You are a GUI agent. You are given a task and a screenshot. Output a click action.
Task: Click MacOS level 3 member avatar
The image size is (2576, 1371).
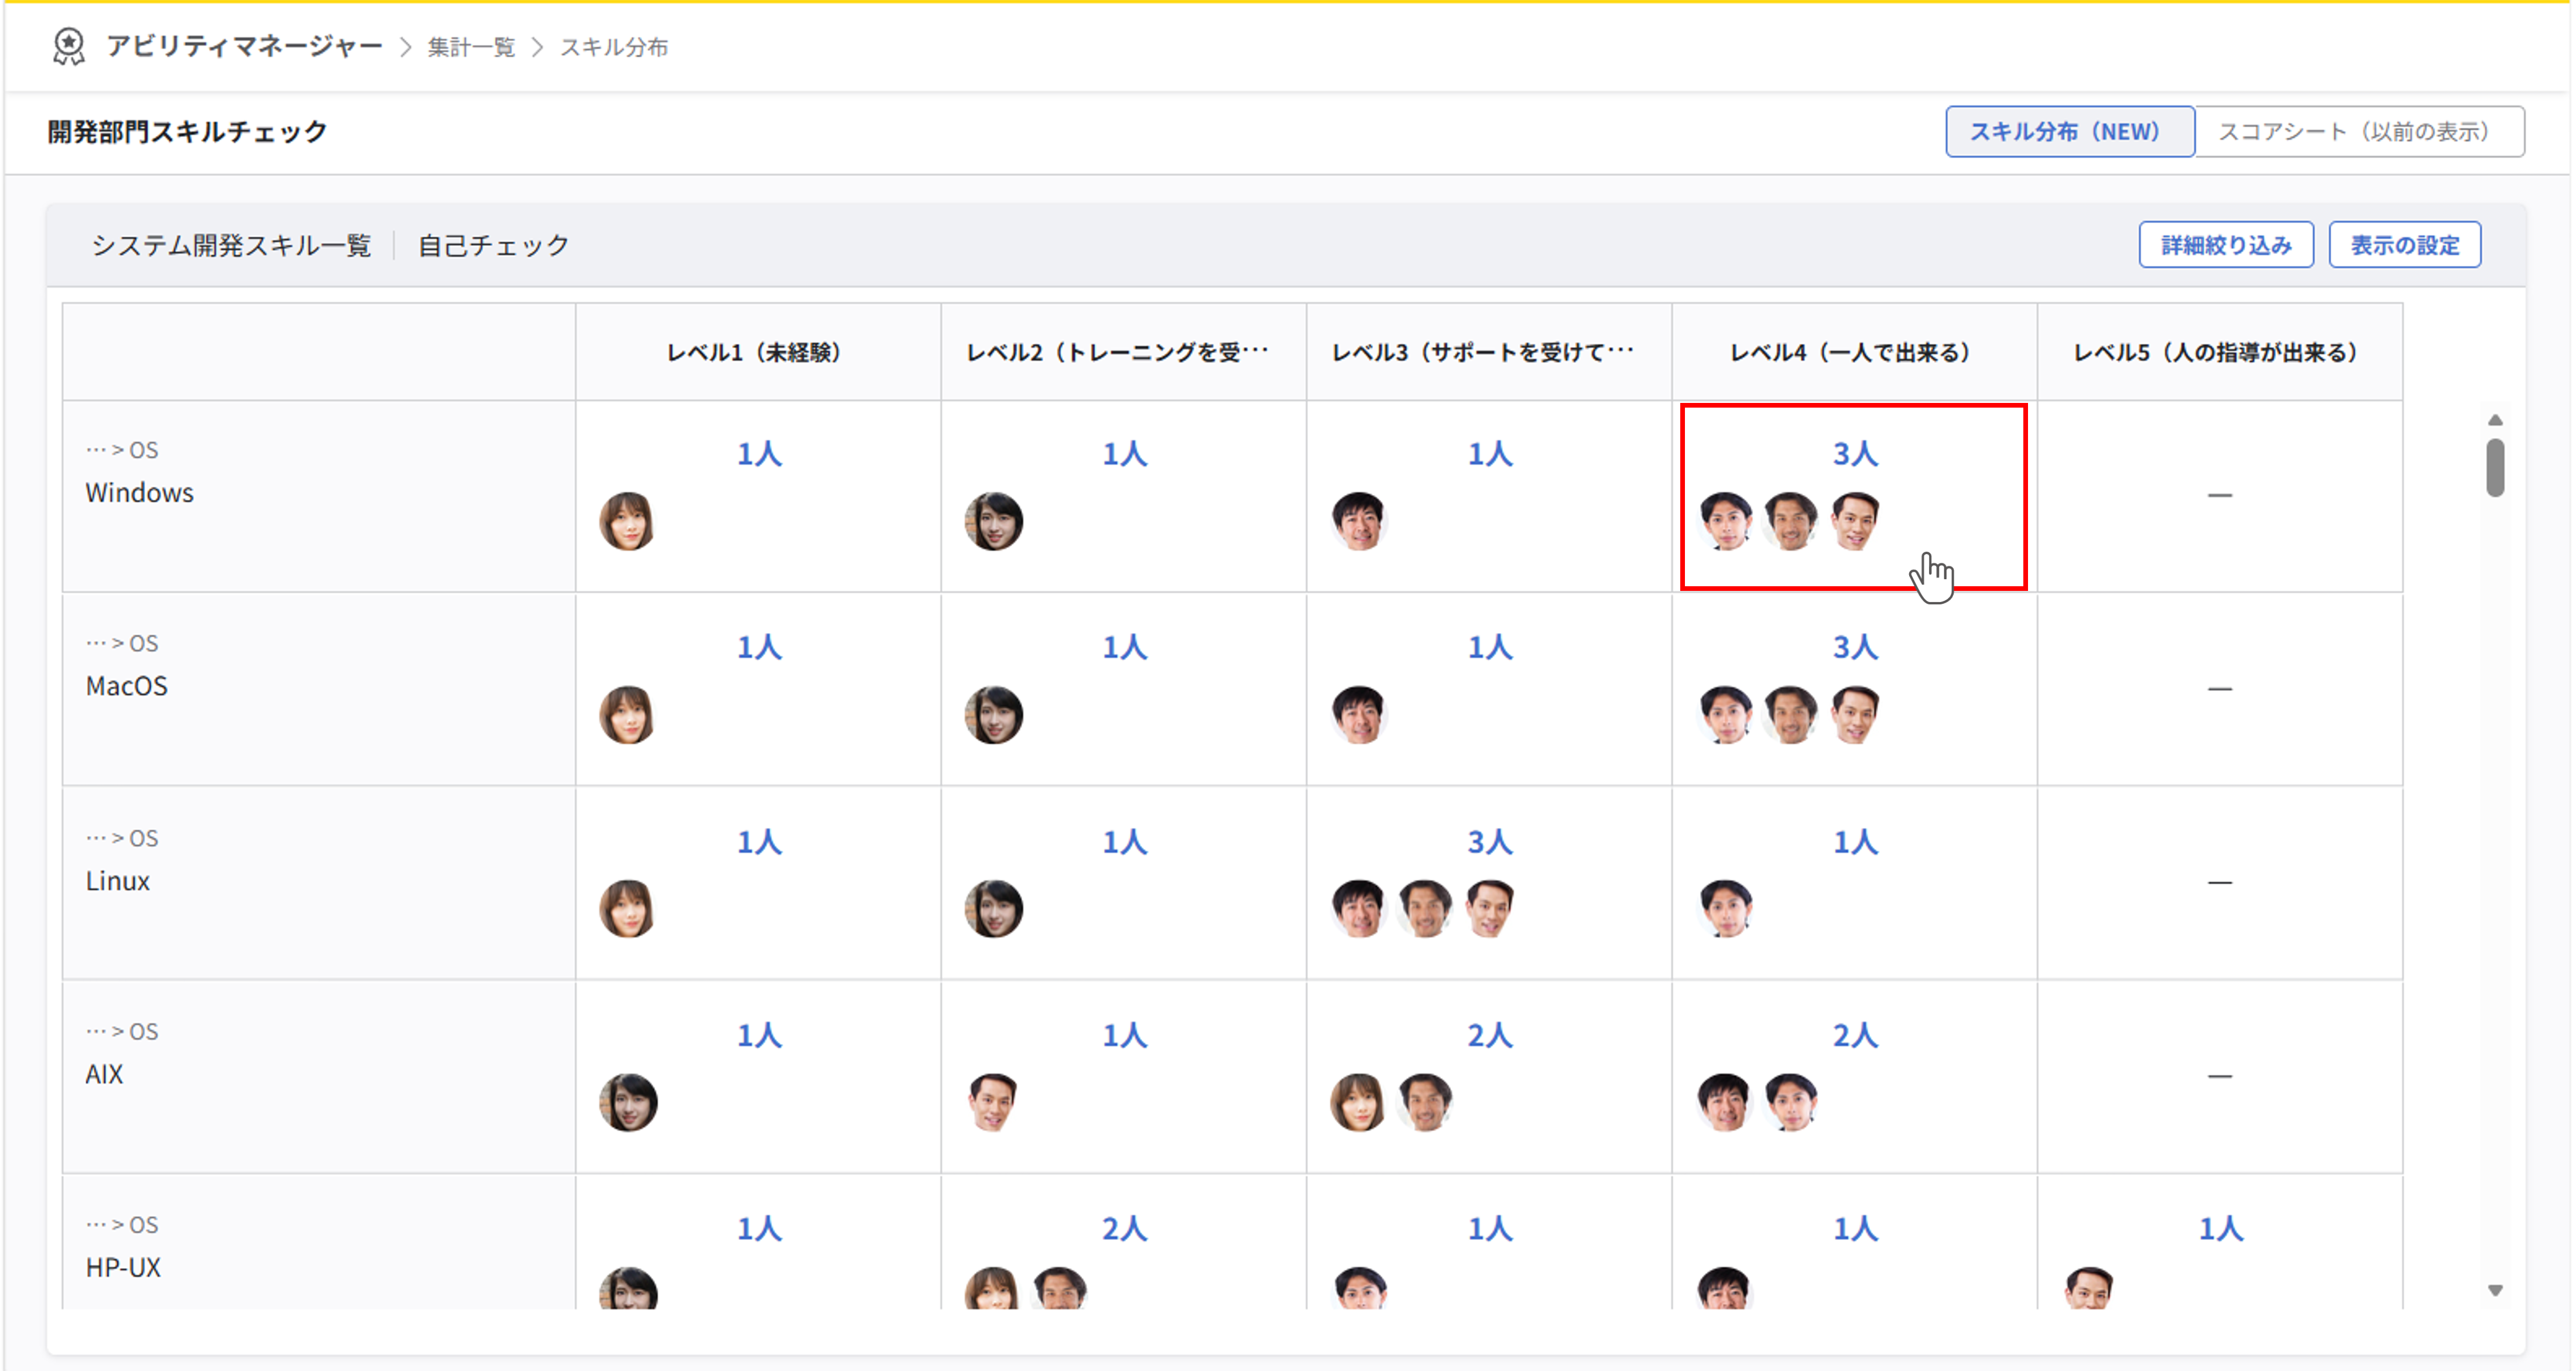1359,715
